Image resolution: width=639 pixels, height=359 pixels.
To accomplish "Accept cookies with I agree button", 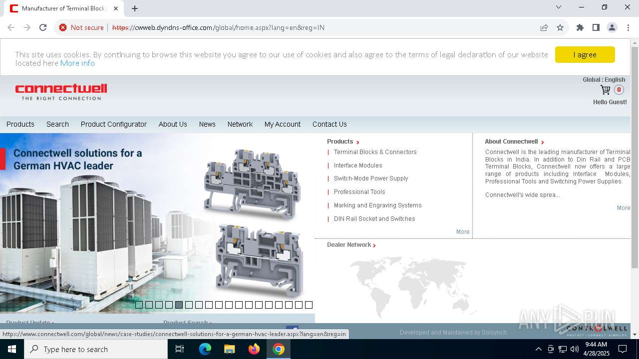I will pos(585,55).
